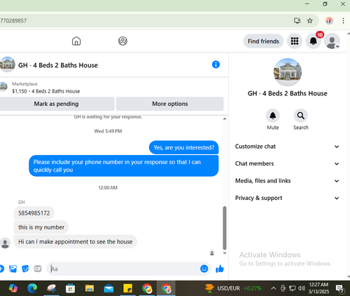Attach a photo using the image icon
The image size is (350, 296).
13,269
